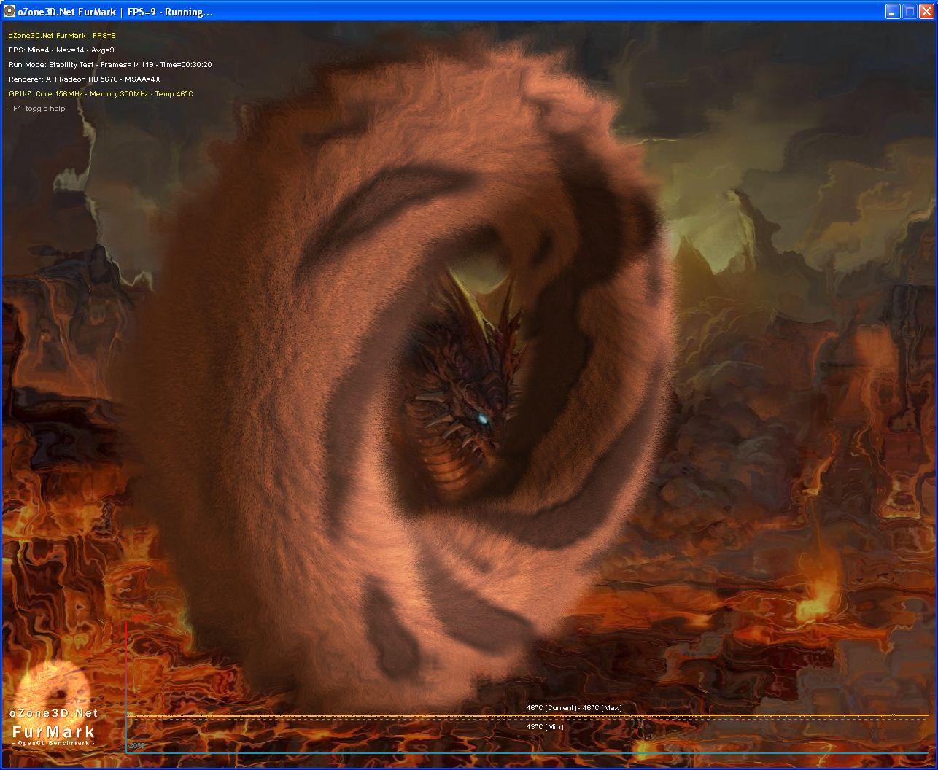Maximize the FurMark window
This screenshot has height=770, width=938.
click(910, 12)
